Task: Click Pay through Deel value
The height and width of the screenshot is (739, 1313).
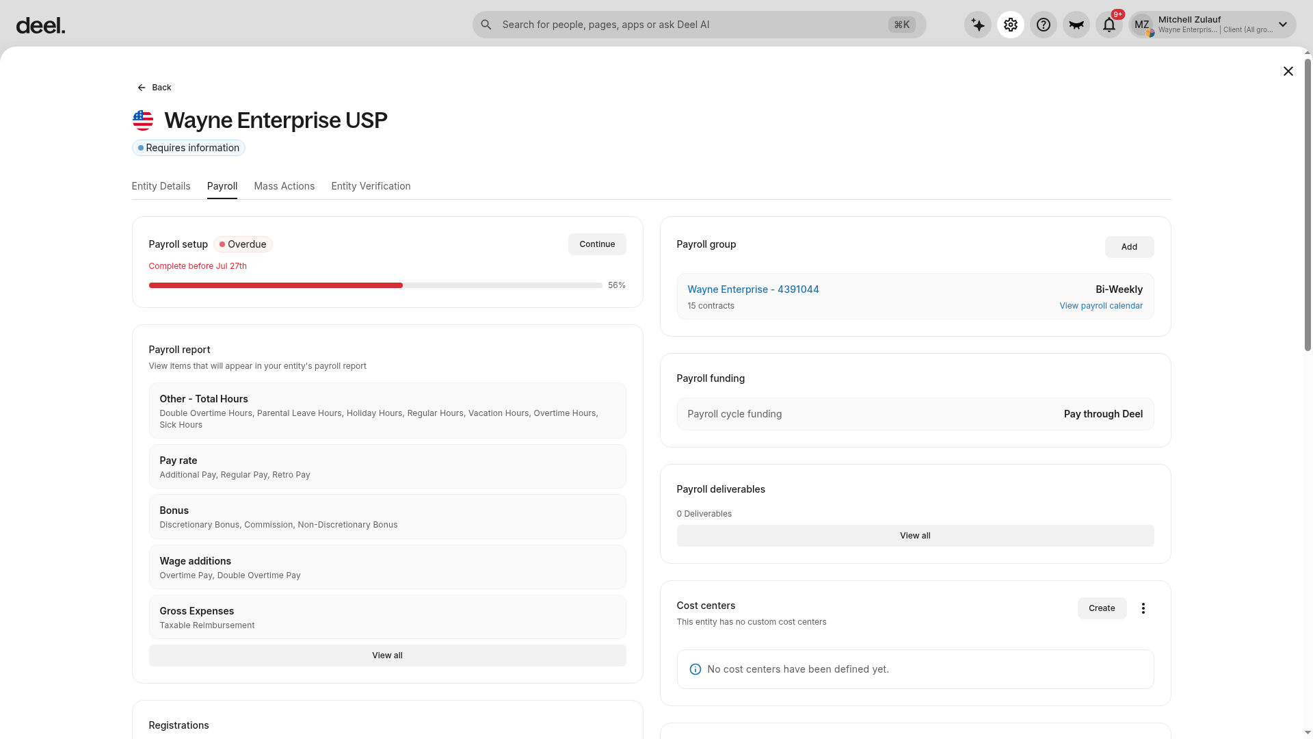Action: (x=1104, y=414)
